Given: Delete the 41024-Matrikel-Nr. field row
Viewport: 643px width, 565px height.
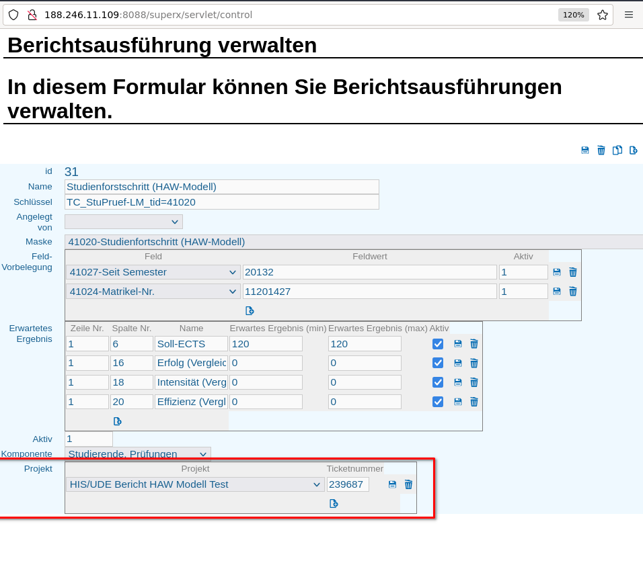Looking at the screenshot, I should click(x=573, y=292).
